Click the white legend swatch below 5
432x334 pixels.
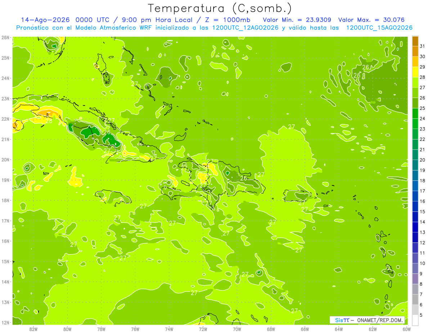click(x=415, y=320)
